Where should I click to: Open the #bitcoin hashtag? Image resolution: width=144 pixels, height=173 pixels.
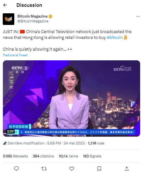tap(115, 38)
